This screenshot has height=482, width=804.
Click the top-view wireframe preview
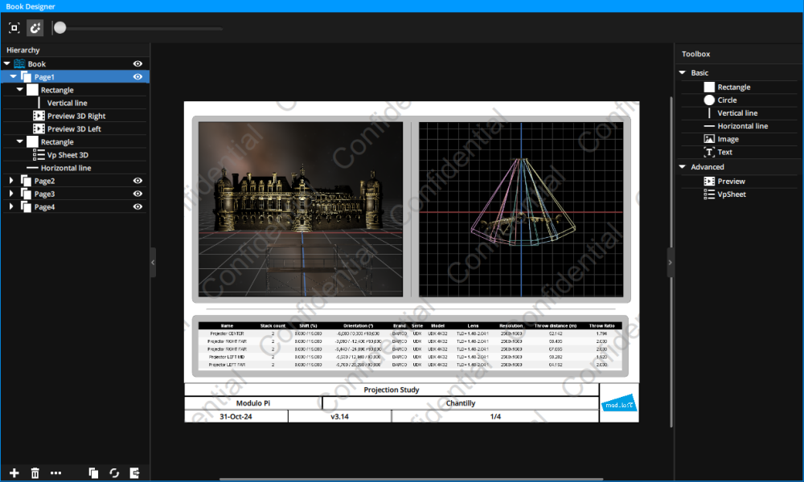[521, 209]
